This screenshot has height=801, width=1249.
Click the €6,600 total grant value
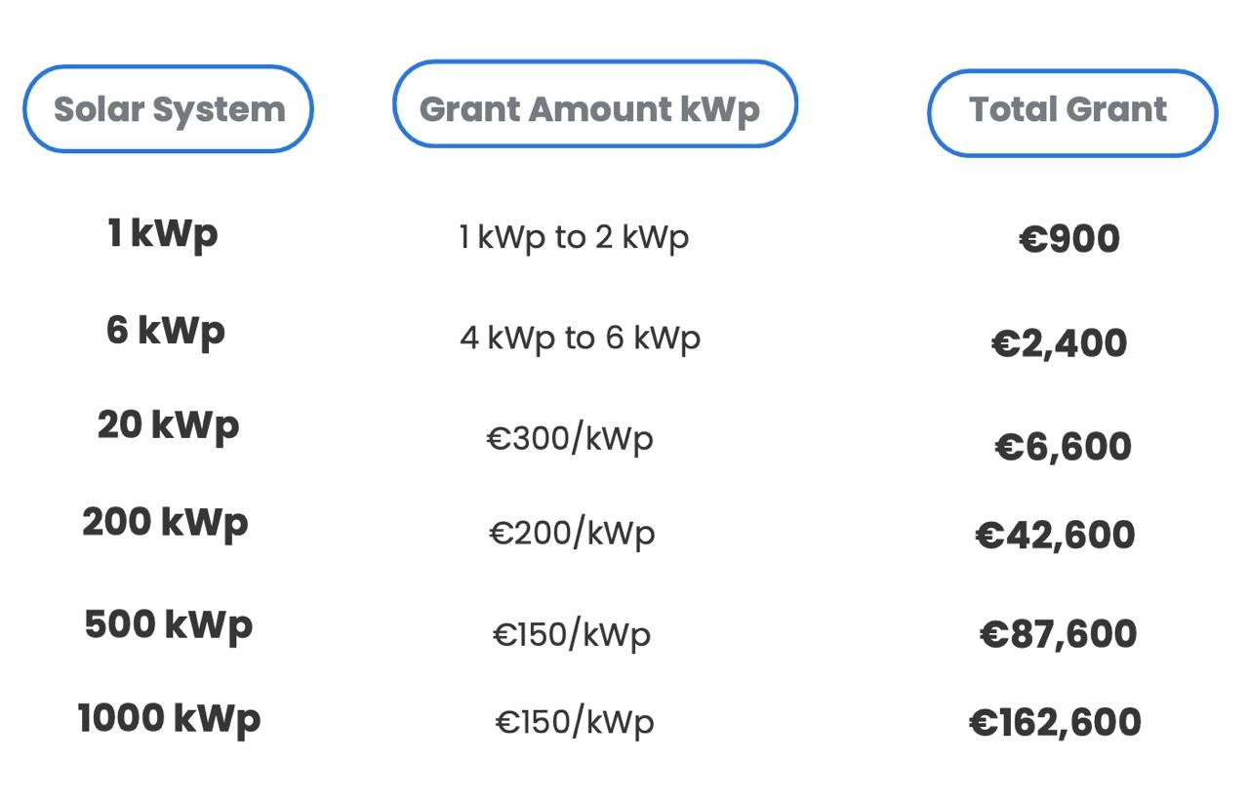coord(1063,447)
